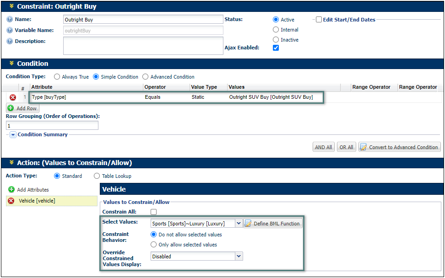Click the help icon next to Name
445x278 pixels.
[10, 20]
